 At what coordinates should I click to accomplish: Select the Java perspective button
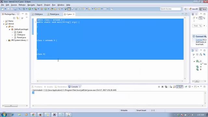[x=203, y=9]
